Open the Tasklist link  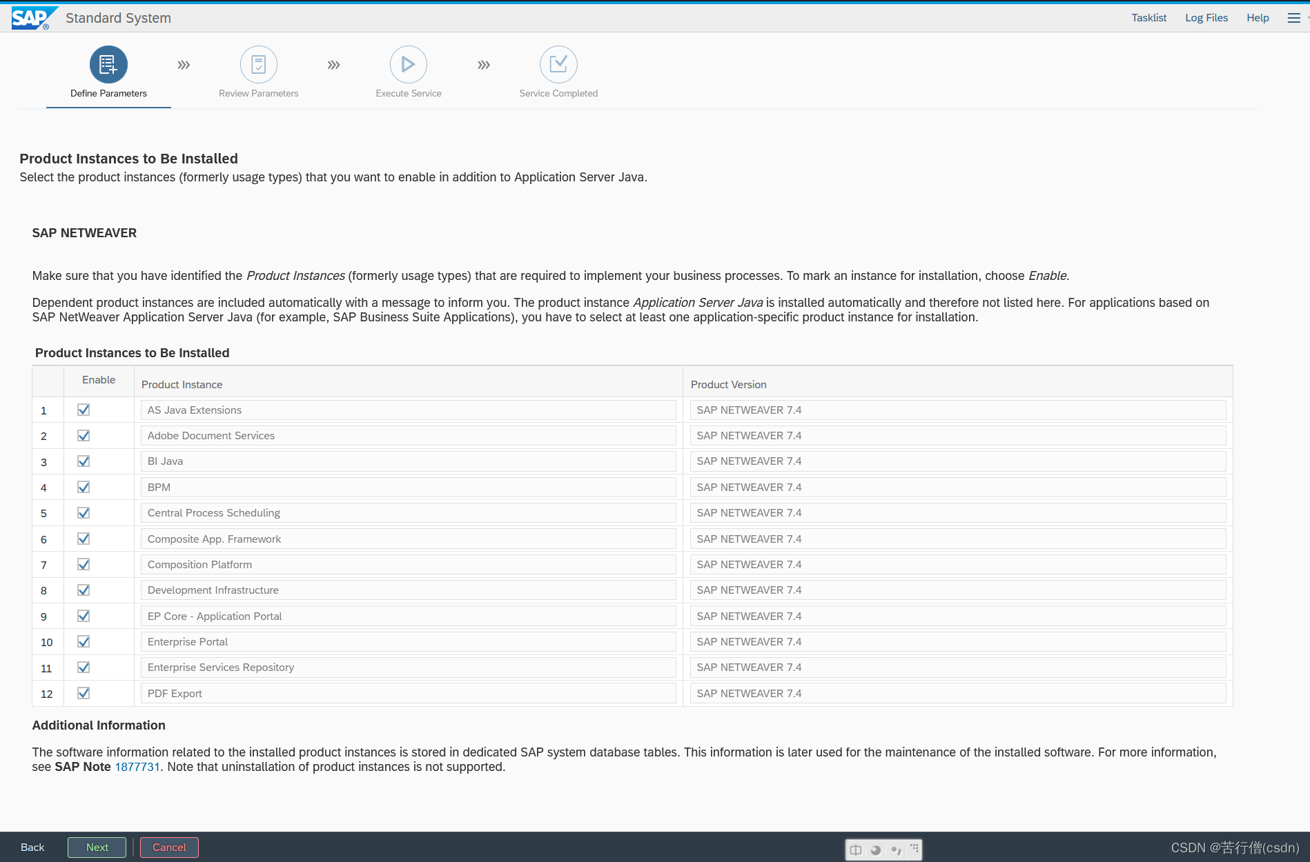(1148, 18)
